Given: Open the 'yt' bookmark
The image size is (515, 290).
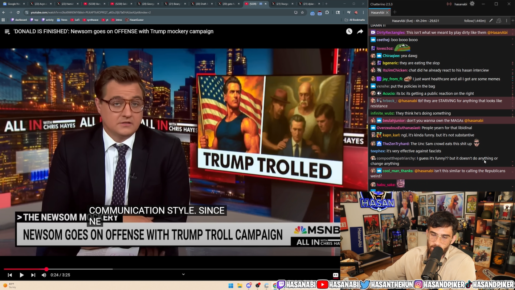Looking at the screenshot, I should click(x=105, y=20).
